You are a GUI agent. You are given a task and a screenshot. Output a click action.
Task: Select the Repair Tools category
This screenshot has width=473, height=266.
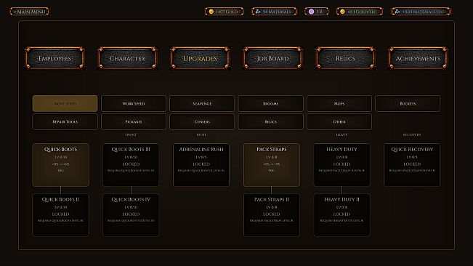65,121
